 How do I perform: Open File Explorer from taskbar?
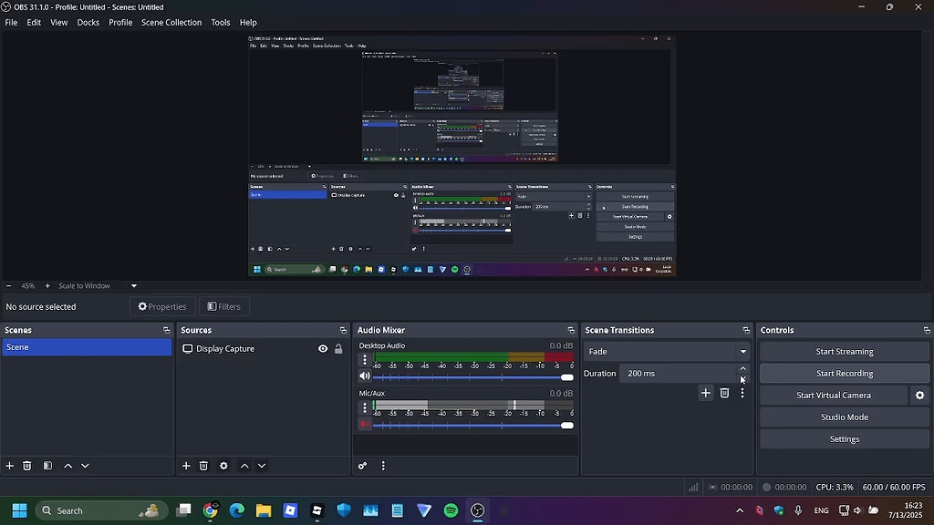point(264,510)
